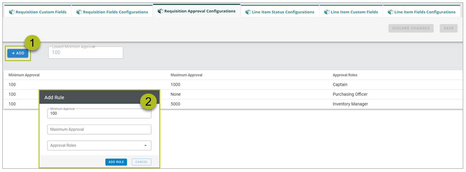The height and width of the screenshot is (172, 466).
Task: Click the Line Item Fields Configurations icon
Action: click(390, 12)
